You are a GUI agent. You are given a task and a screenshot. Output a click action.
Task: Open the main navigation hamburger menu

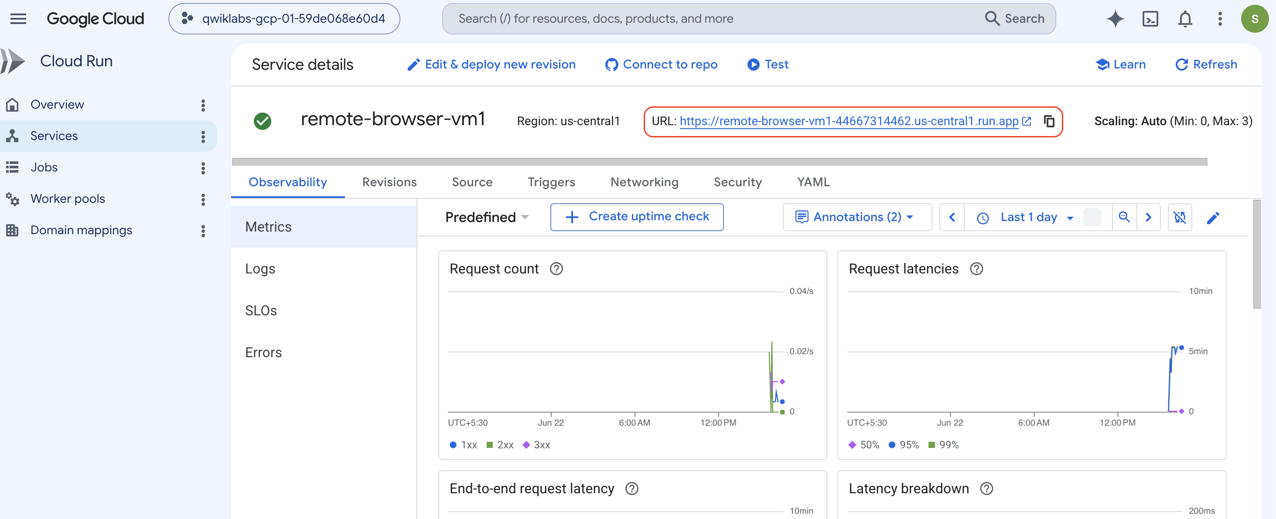[18, 19]
